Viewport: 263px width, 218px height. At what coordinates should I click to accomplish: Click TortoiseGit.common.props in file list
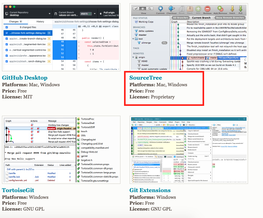coord(95,164)
